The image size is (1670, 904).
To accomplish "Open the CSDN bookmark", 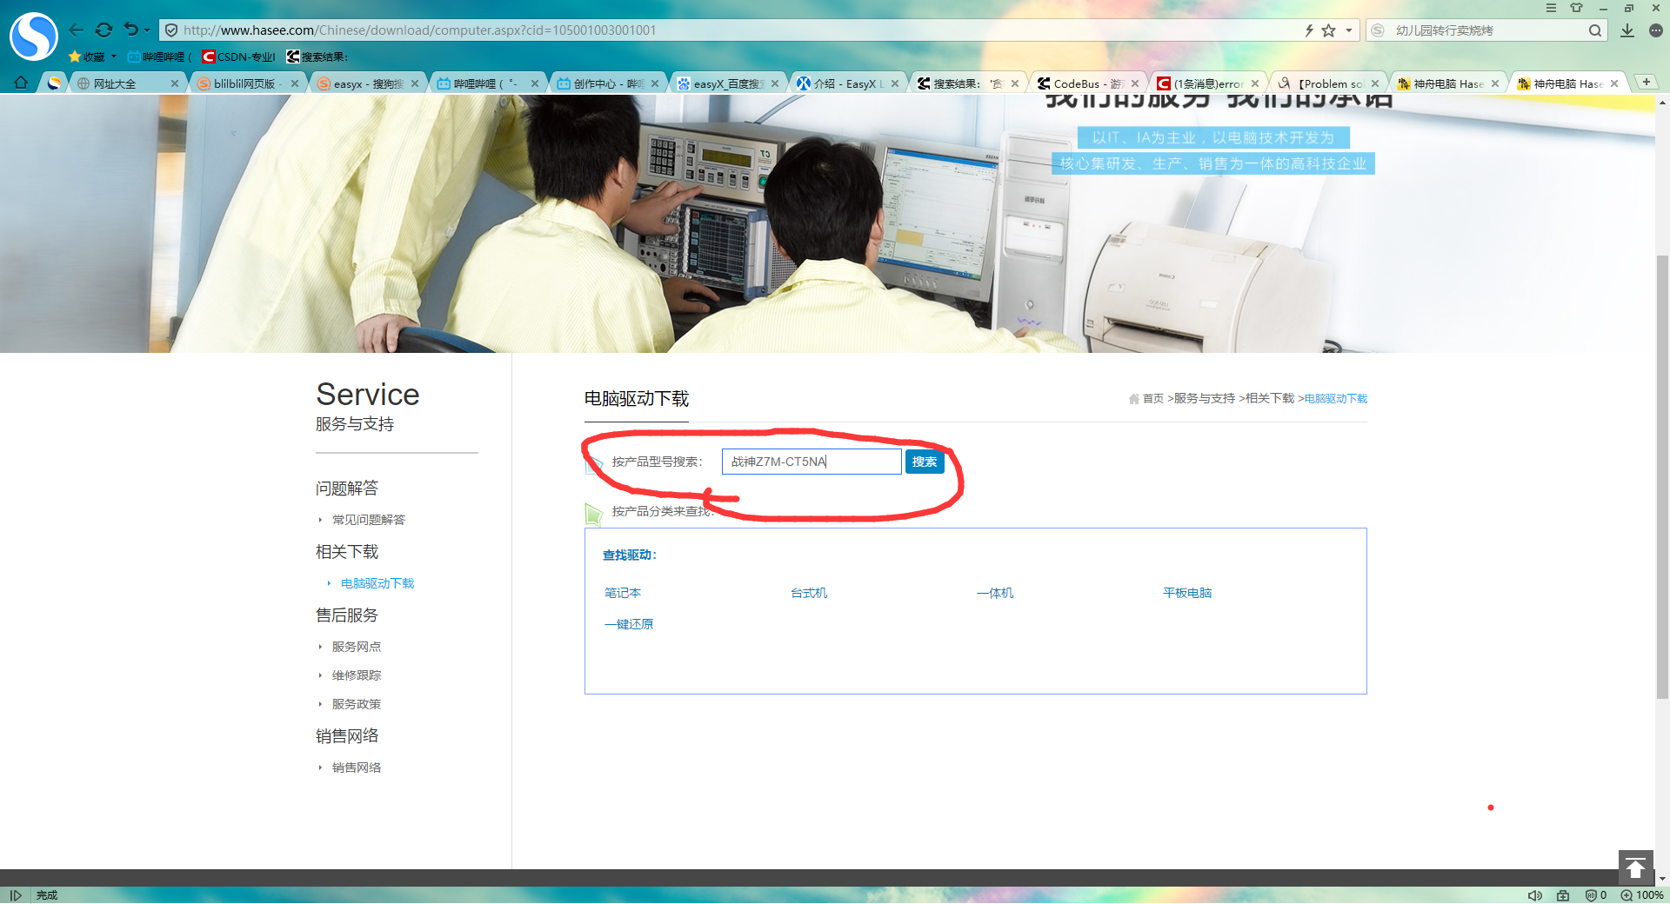I will point(239,56).
